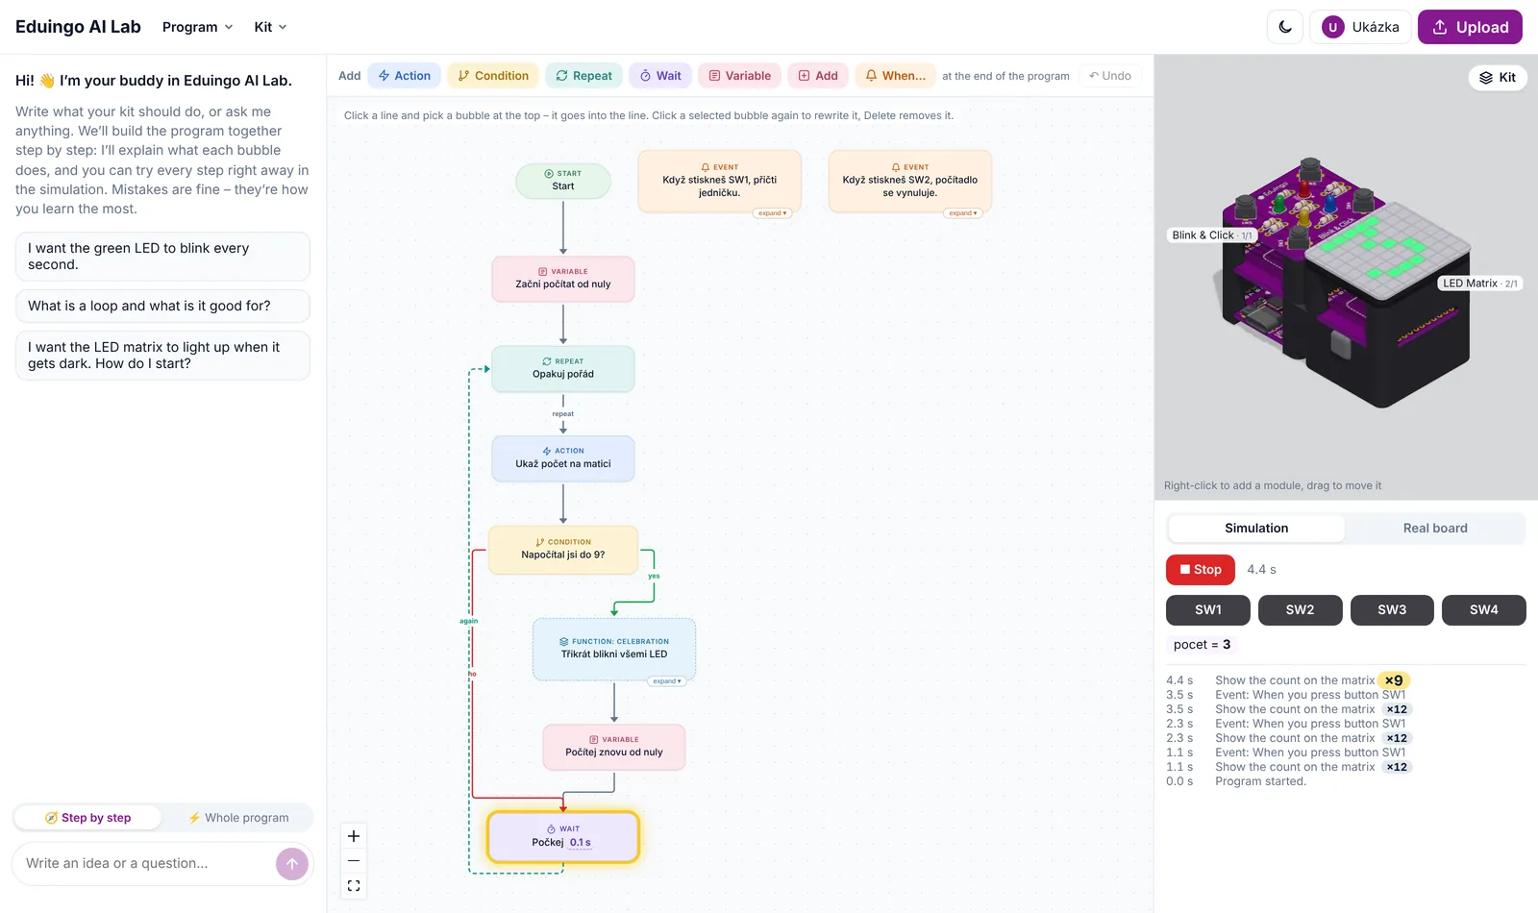Select the 'Opakuj pořád' repeat node
The height and width of the screenshot is (913, 1538).
563,368
